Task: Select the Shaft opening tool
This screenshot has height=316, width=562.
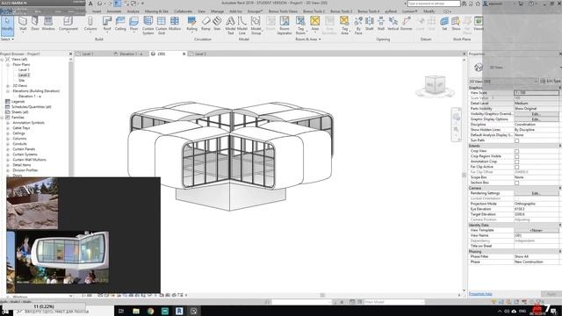Action: (x=370, y=24)
